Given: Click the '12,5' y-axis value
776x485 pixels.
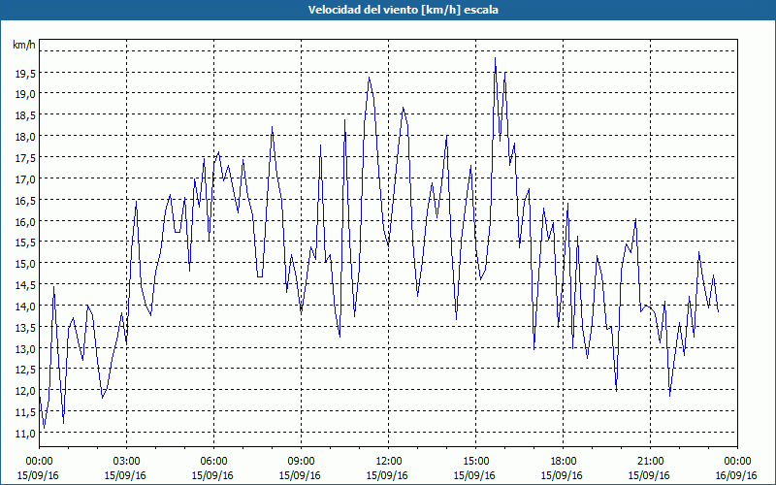Looking at the screenshot, I should point(25,370).
